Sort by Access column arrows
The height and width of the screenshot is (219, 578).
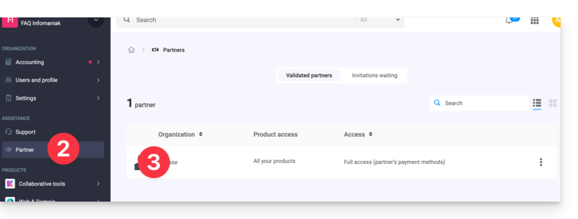click(371, 134)
